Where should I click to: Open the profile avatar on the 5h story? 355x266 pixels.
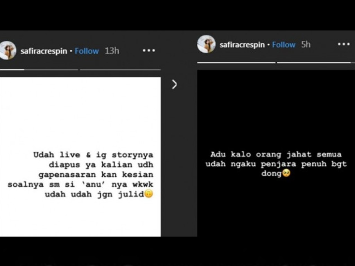click(206, 44)
